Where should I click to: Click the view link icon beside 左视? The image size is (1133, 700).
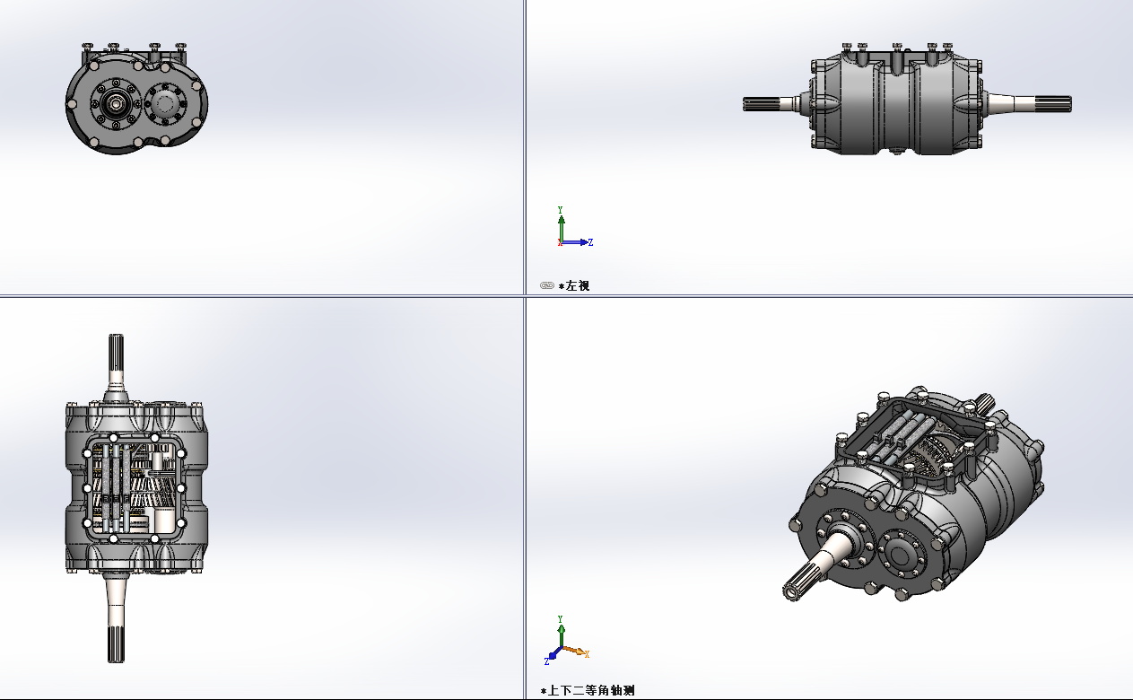(x=547, y=285)
